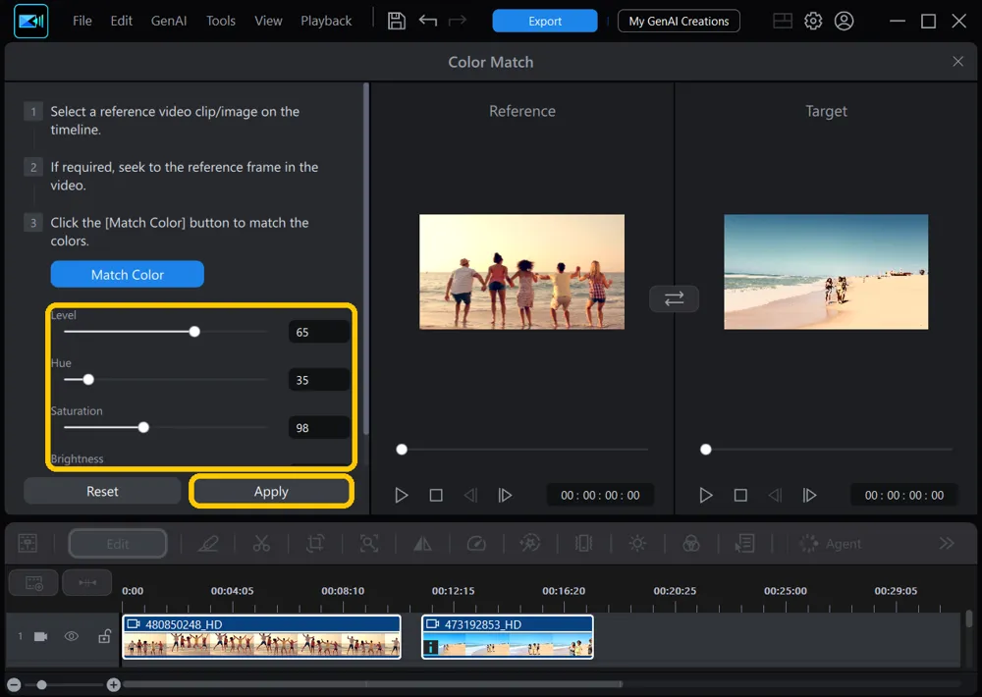Viewport: 982px width, 697px height.
Task: Expand more timeline tools chevron
Action: pos(947,543)
